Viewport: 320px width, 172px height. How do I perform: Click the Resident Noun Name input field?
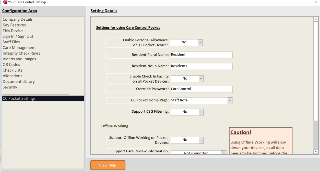coord(201,66)
